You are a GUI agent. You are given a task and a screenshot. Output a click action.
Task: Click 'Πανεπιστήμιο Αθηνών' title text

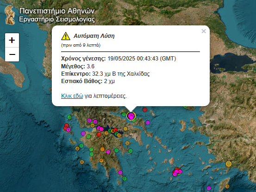pos(57,11)
